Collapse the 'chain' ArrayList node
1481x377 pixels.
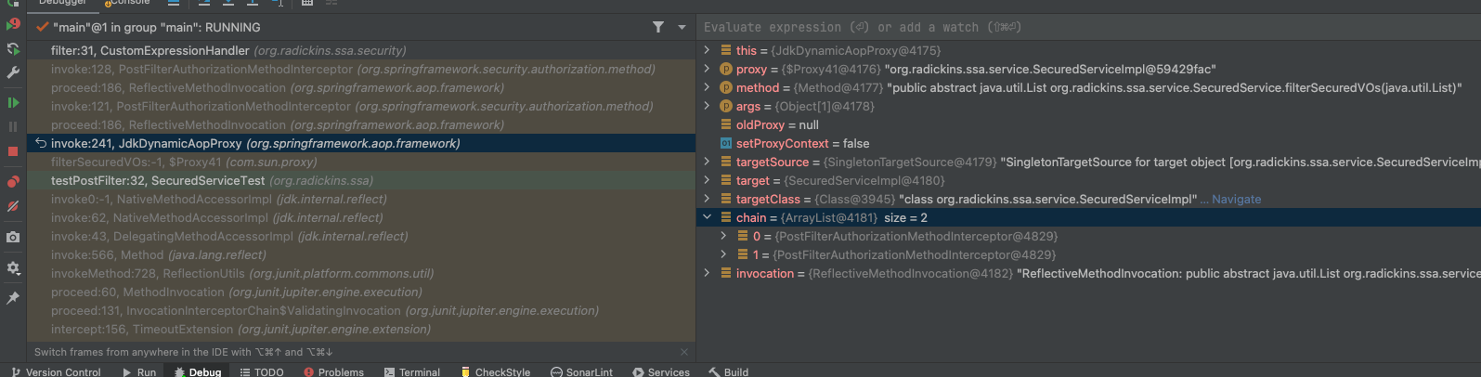click(x=707, y=217)
